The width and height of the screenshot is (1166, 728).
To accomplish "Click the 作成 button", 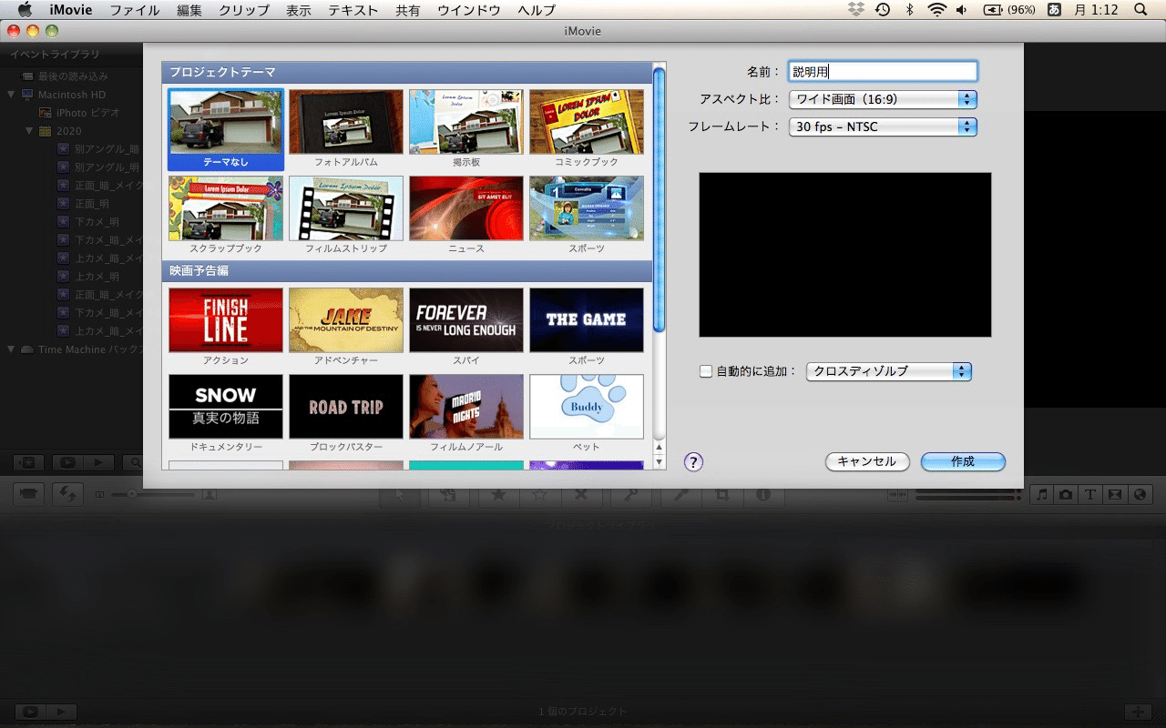I will (963, 461).
